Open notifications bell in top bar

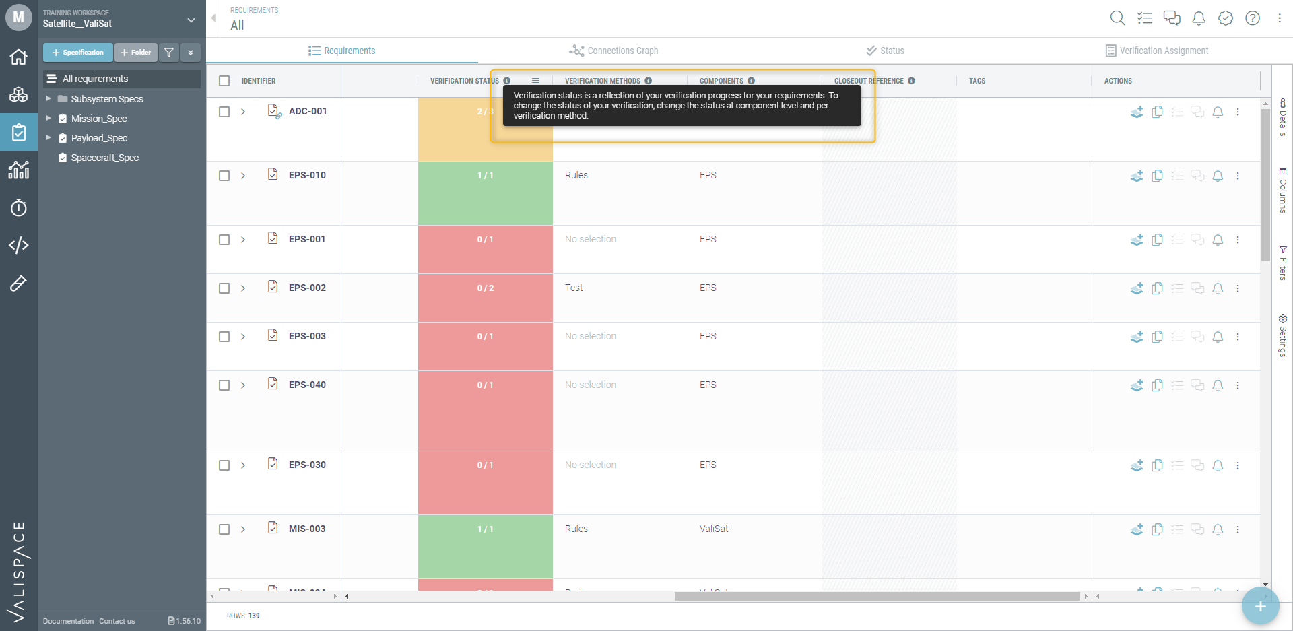click(x=1199, y=18)
